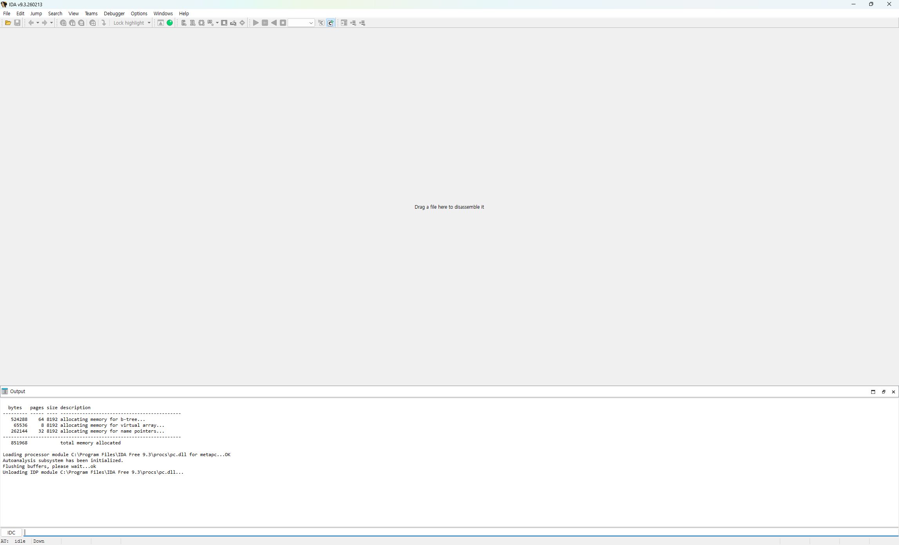Click the jump back arrow icon
The height and width of the screenshot is (545, 899).
31,23
